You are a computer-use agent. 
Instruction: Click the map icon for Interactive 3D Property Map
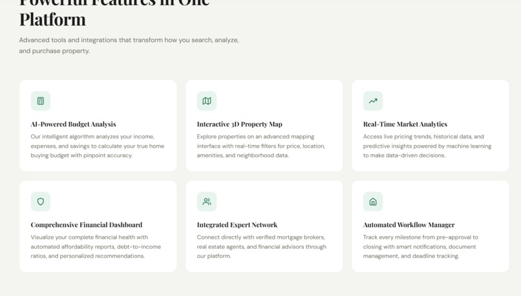(207, 101)
